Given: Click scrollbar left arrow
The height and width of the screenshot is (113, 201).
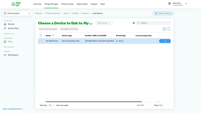Looking at the screenshot, I should click(45, 102).
